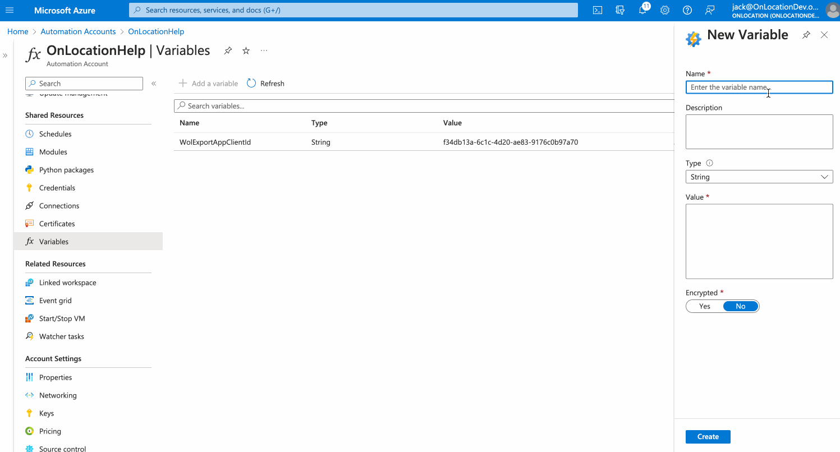Open the feedback icon in header
The image size is (840, 452).
tap(710, 10)
